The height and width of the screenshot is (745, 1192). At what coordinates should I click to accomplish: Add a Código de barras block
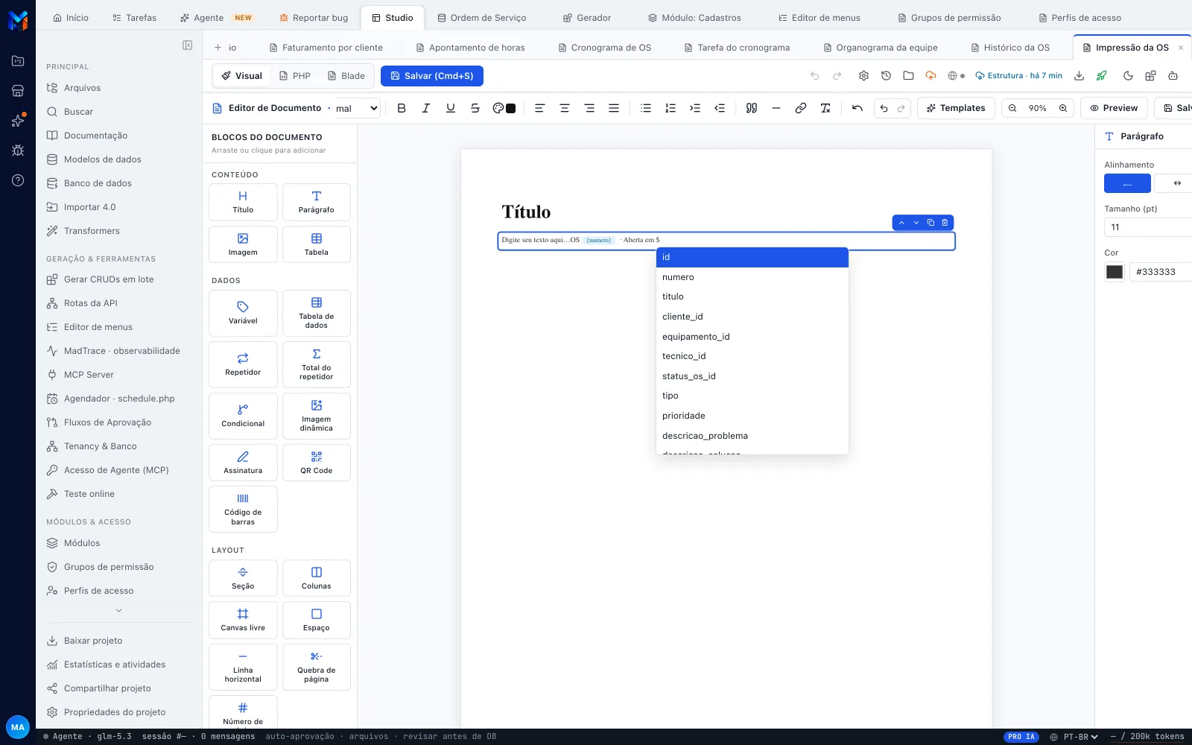tap(243, 509)
